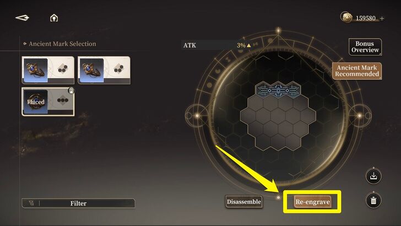The image size is (401, 226).
Task: Select the Placed ancient mark card
Action: click(48, 101)
